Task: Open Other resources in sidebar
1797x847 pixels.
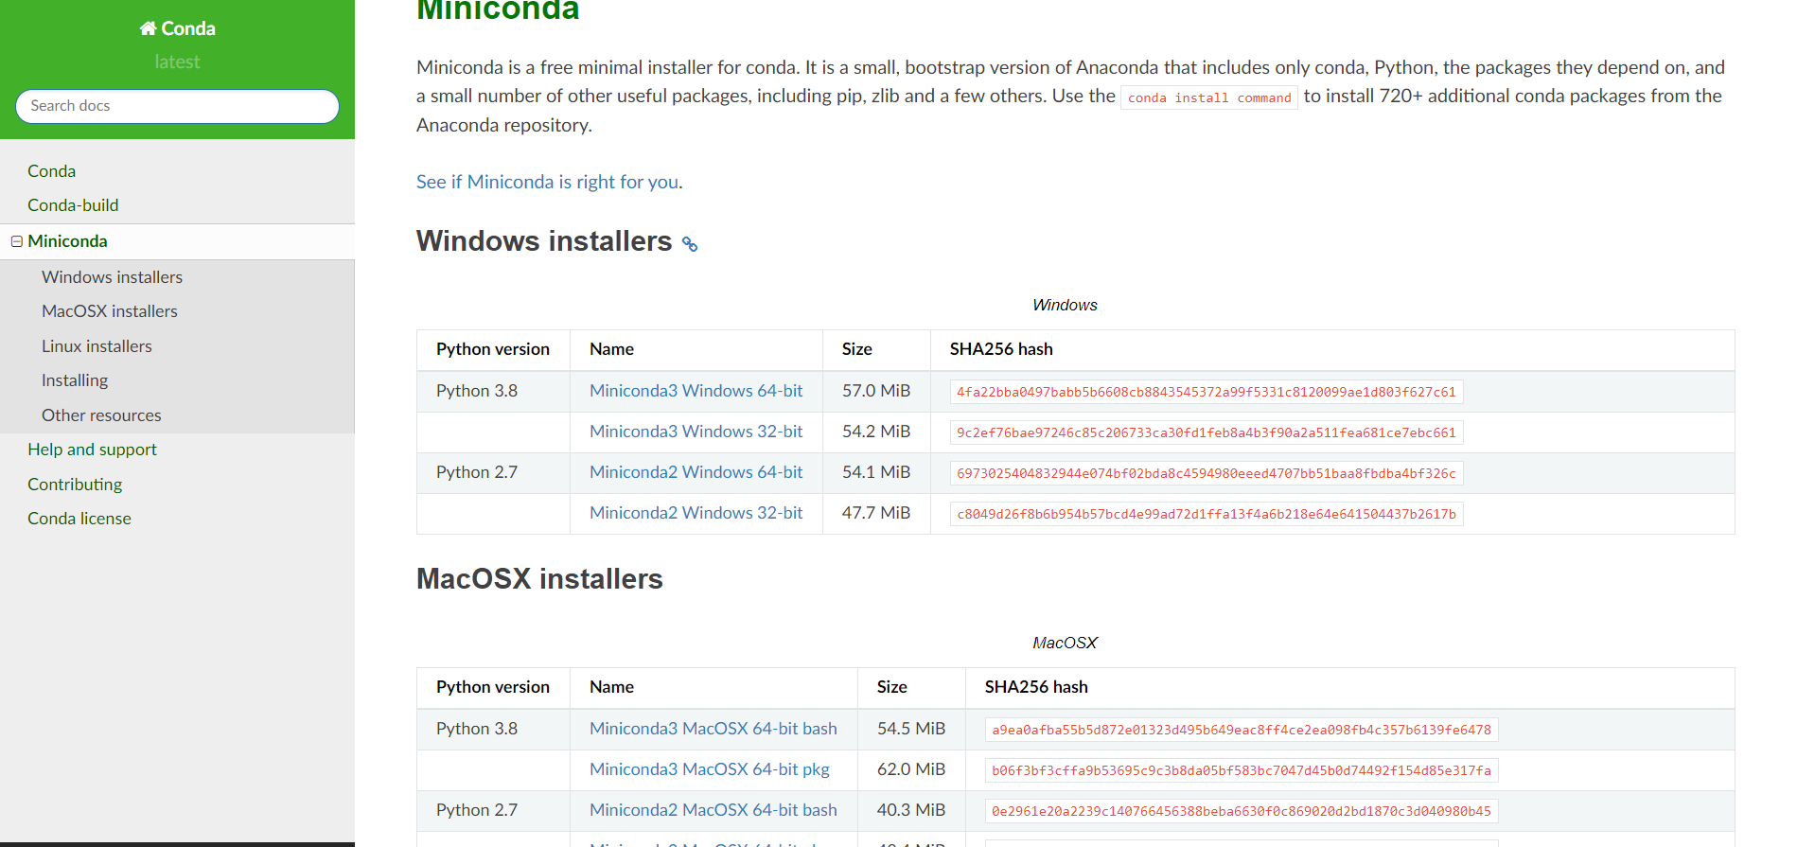Action: (x=101, y=415)
